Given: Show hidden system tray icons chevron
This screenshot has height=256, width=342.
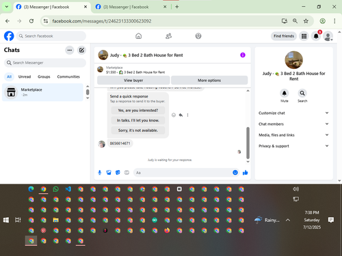Looking at the screenshot, I should click(288, 220).
